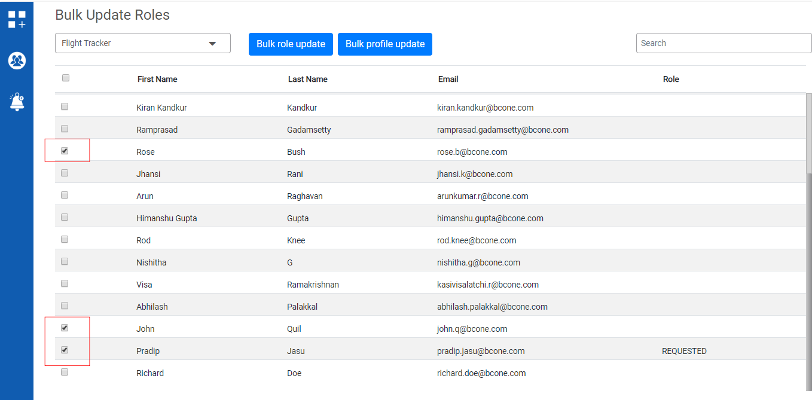Check the box for Nishitha G

(65, 261)
